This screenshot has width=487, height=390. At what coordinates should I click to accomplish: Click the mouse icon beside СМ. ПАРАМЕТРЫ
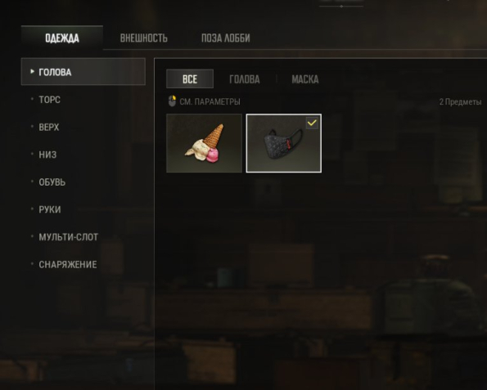(x=172, y=101)
